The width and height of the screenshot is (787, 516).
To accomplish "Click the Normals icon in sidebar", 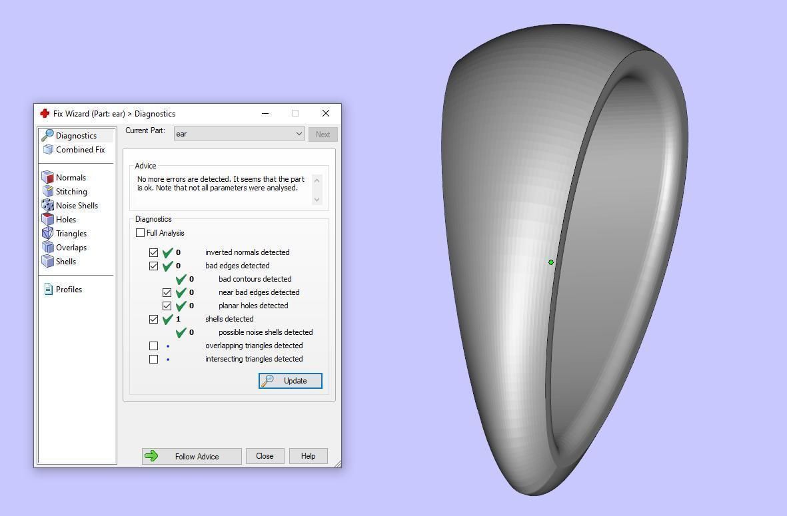I will pyautogui.click(x=48, y=178).
